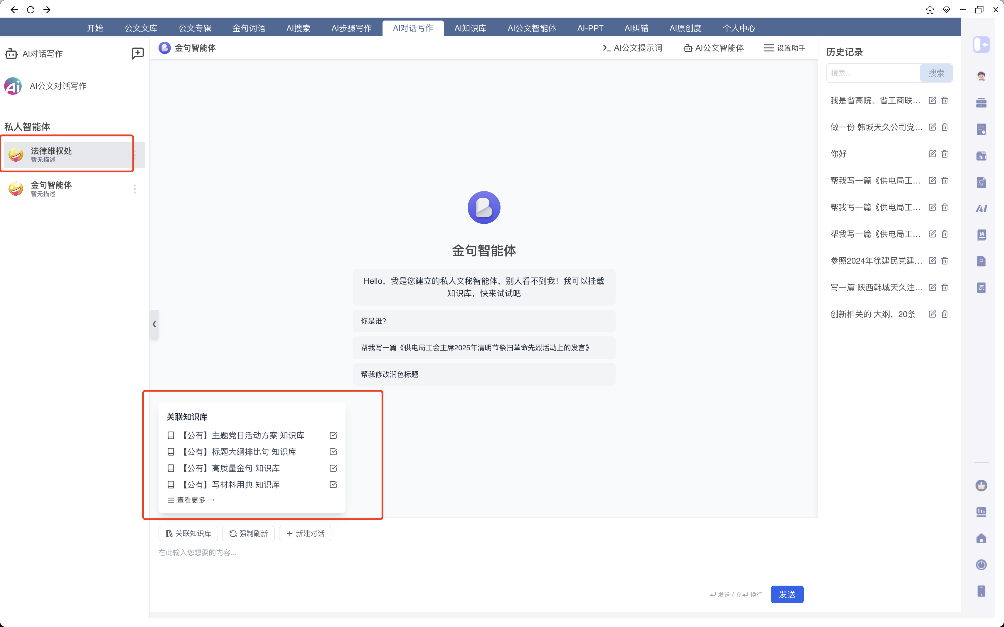Toggle the 高质量金句 知识库 checkbox
Viewport: 1004px width, 627px height.
(333, 468)
